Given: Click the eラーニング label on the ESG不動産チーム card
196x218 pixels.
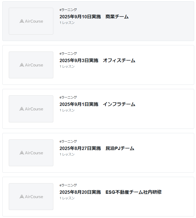Looking at the screenshot, I should pyautogui.click(x=68, y=185).
